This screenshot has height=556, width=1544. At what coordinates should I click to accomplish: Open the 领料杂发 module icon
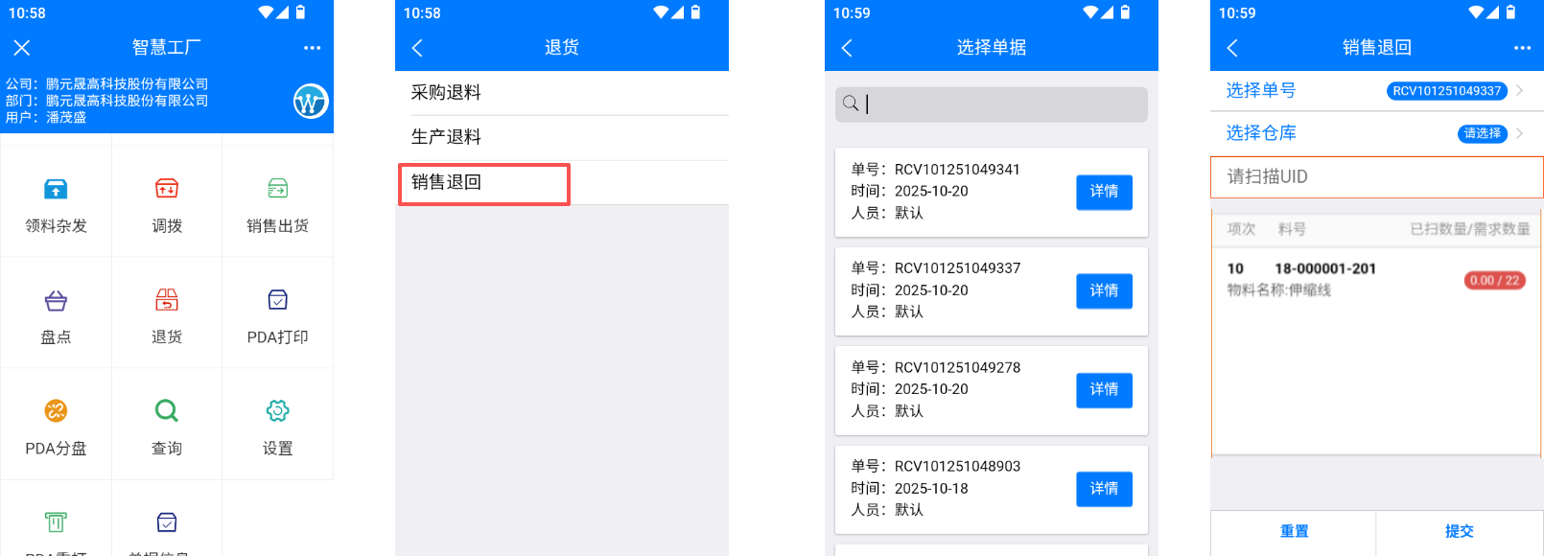pos(56,190)
